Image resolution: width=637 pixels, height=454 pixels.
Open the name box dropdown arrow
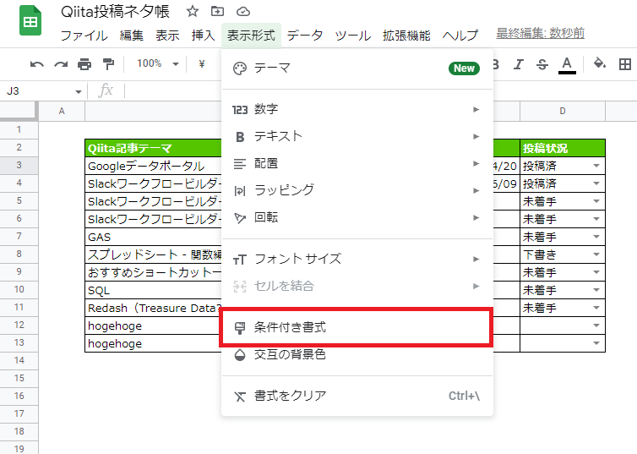[79, 91]
